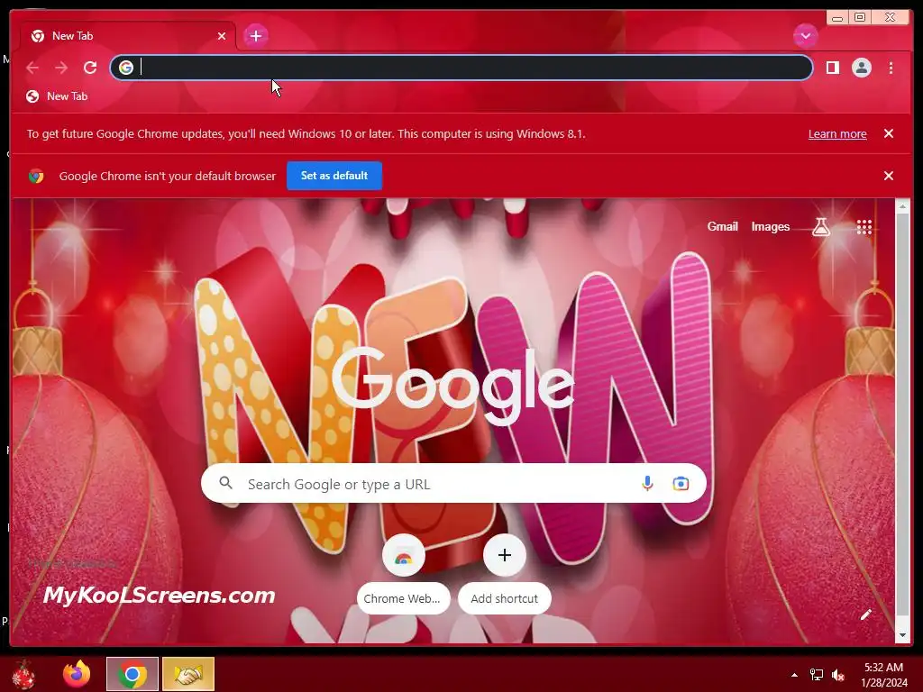The image size is (923, 692).
Task: Open the Start button ornament in taskbar
Action: pos(23,674)
